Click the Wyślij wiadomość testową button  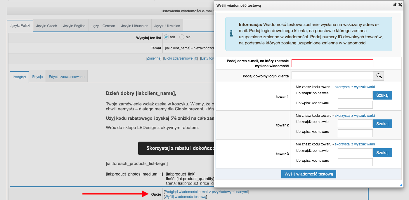click(309, 174)
